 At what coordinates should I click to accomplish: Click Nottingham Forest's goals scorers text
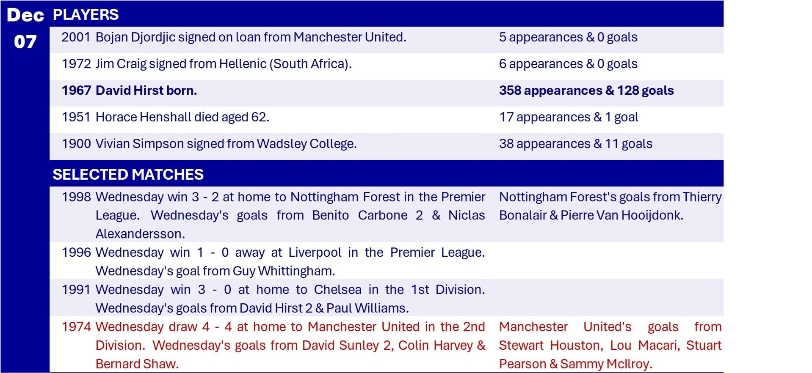610,206
